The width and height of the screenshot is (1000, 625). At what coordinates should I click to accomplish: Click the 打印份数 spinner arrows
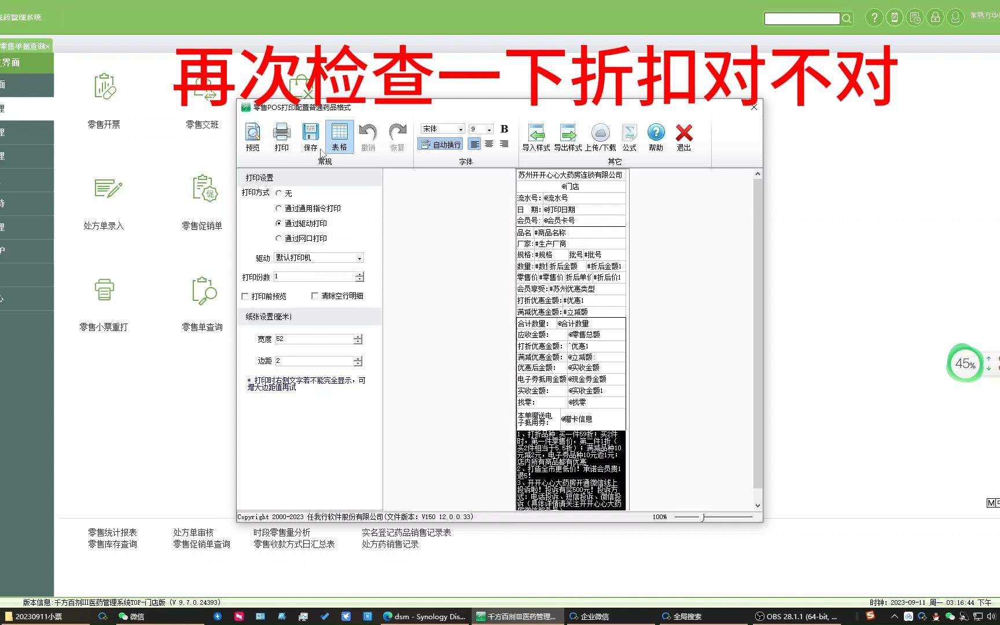click(x=359, y=277)
